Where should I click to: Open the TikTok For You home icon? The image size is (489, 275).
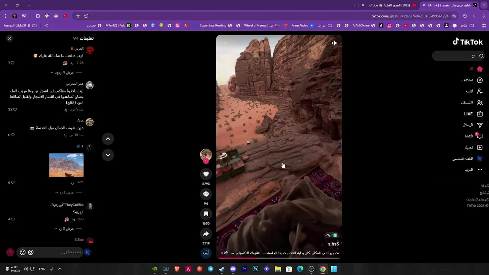click(x=480, y=69)
